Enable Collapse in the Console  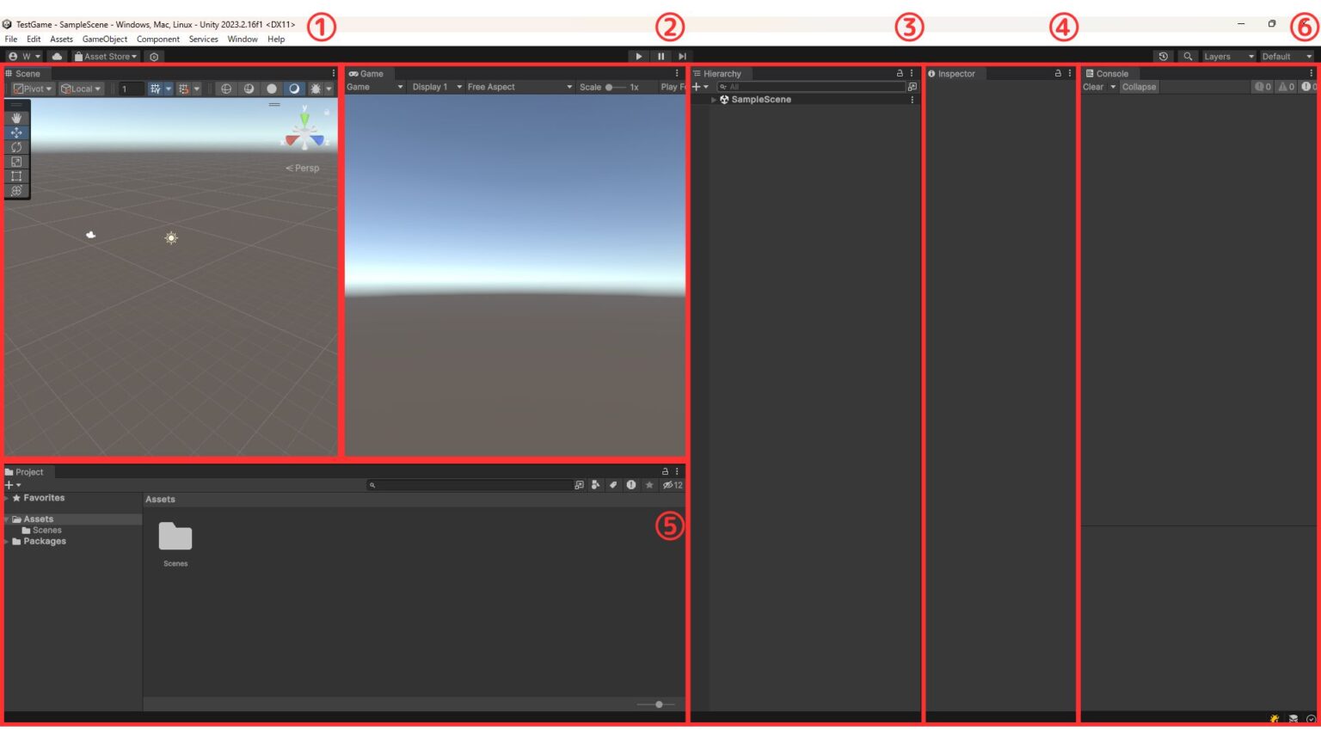tap(1138, 87)
